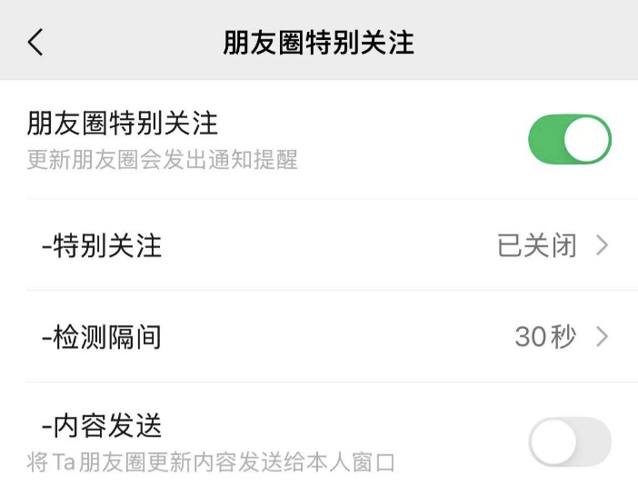
Task: Tap the -内容发送 label text
Action: [x=102, y=425]
